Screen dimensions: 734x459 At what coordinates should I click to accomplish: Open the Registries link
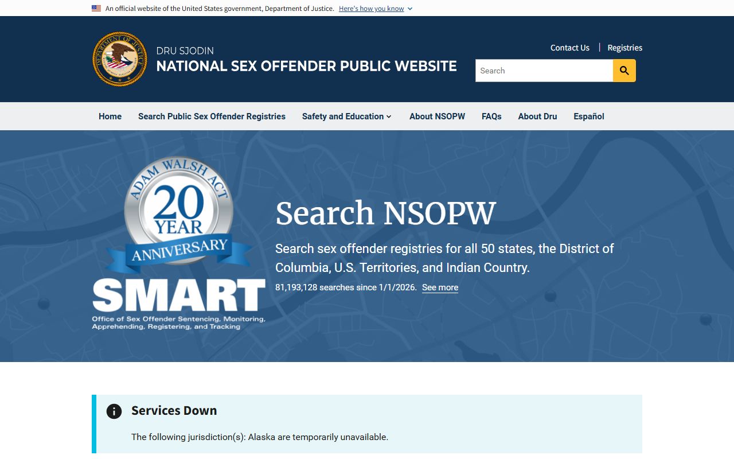click(625, 48)
